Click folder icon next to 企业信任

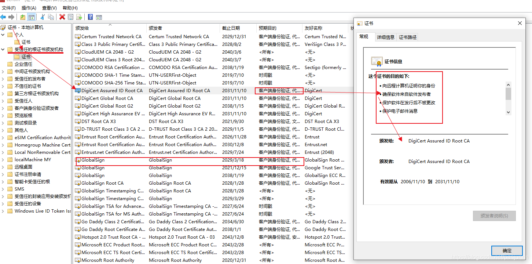[10, 64]
